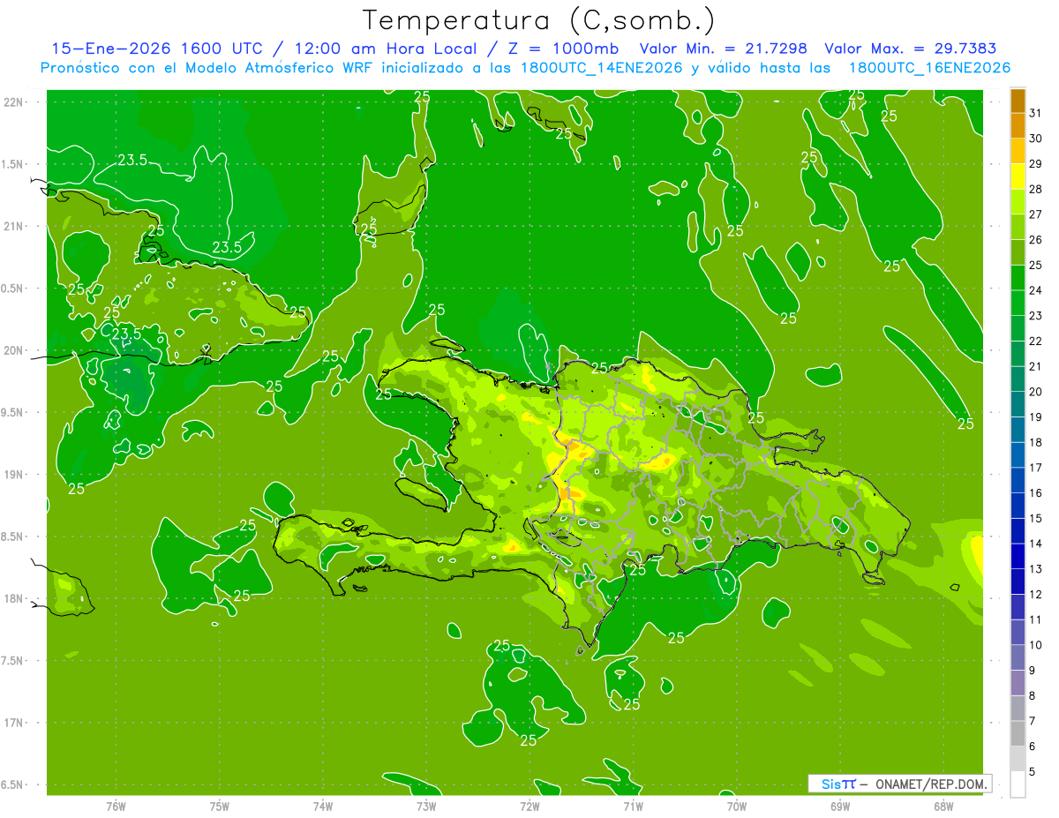Click the "9.5N" latitude axis label
1059x818 pixels.
click(13, 412)
